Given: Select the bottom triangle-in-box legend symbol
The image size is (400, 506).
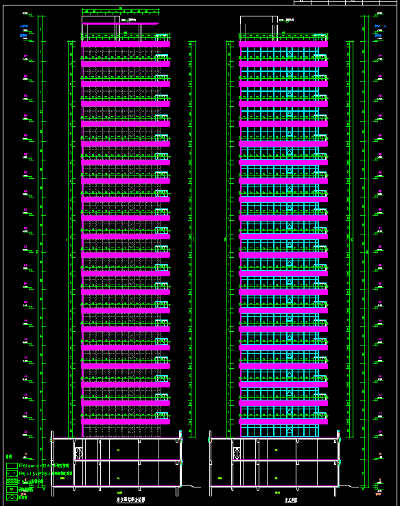Looking at the screenshot, I should (x=12, y=497).
